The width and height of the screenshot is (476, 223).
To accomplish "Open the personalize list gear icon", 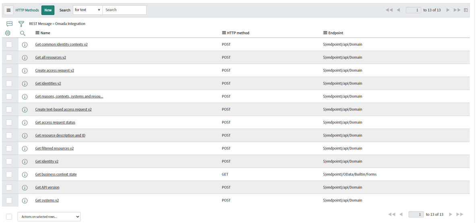I will click(x=8, y=33).
